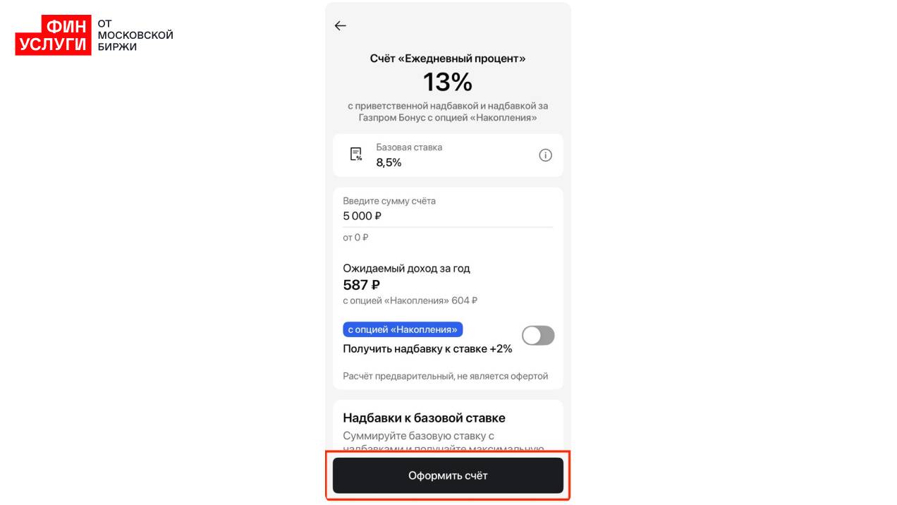Image resolution: width=897 pixels, height=505 pixels.
Task: Enable the +2% rate bonus switch
Action: tap(538, 336)
